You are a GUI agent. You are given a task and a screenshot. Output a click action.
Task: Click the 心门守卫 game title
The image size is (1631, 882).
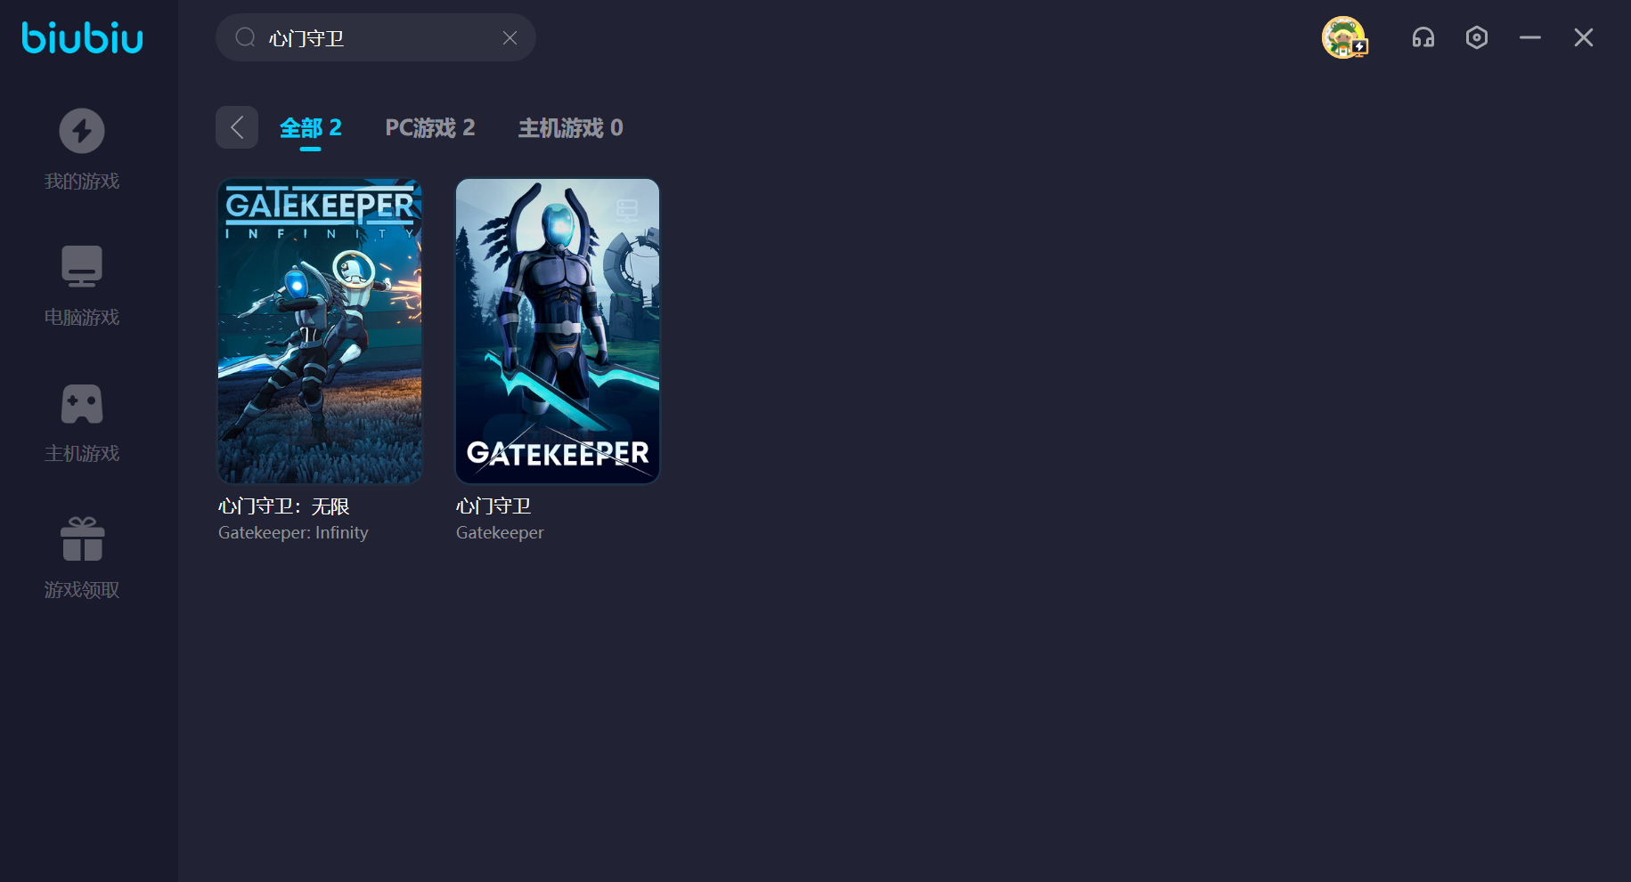tap(493, 506)
